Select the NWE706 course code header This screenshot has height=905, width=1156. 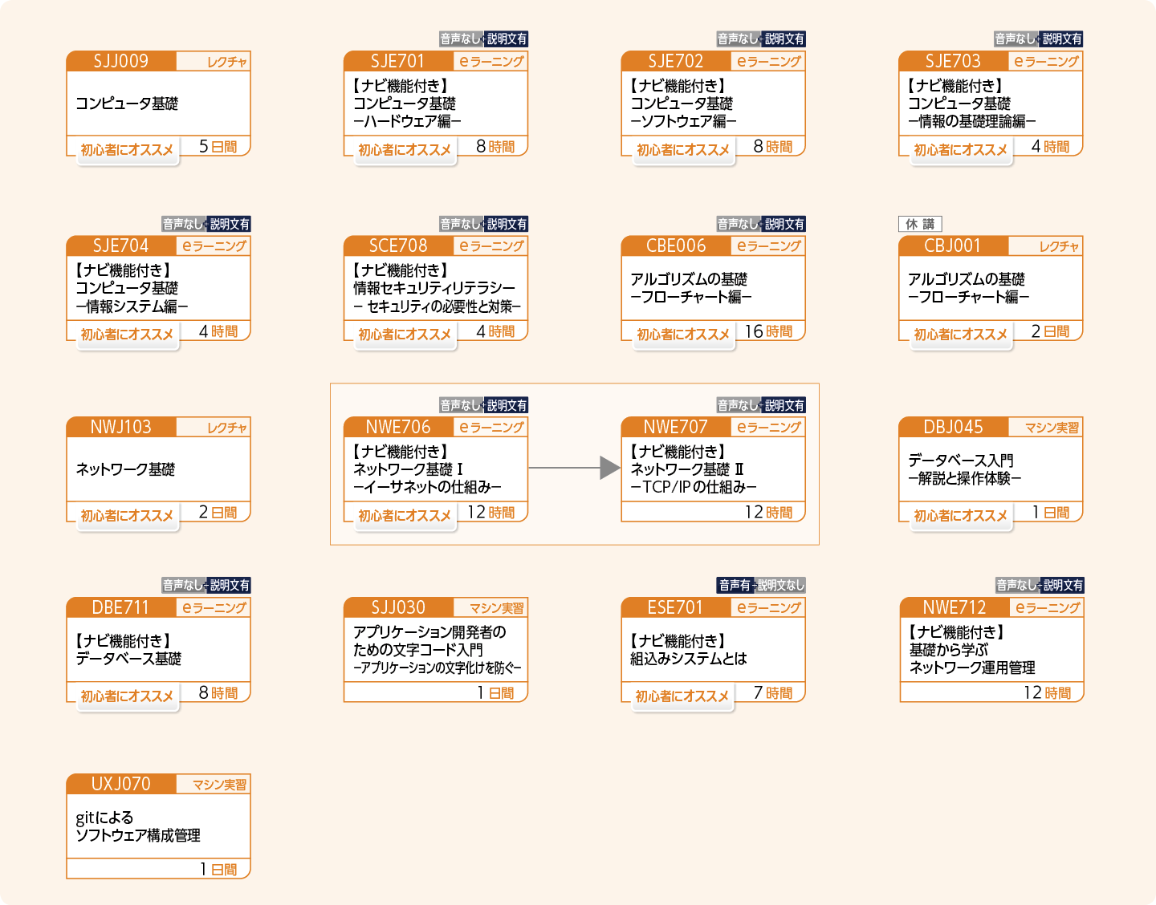(398, 427)
